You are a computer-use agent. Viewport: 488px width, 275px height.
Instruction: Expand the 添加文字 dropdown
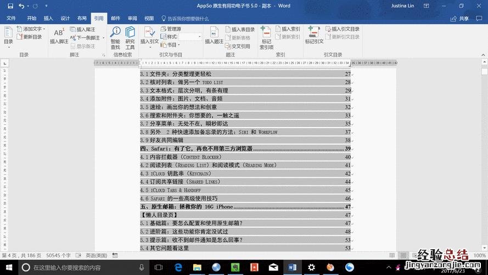pos(44,29)
